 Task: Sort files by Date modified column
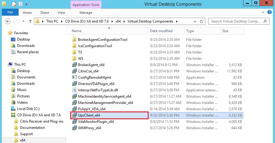pyautogui.click(x=161, y=31)
